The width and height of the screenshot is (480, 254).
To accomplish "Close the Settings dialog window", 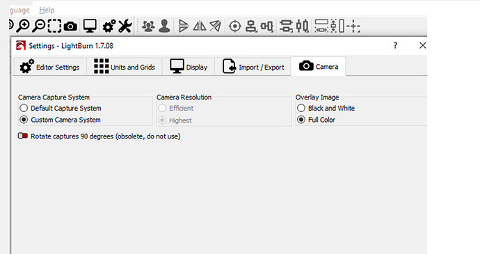I will (x=422, y=45).
